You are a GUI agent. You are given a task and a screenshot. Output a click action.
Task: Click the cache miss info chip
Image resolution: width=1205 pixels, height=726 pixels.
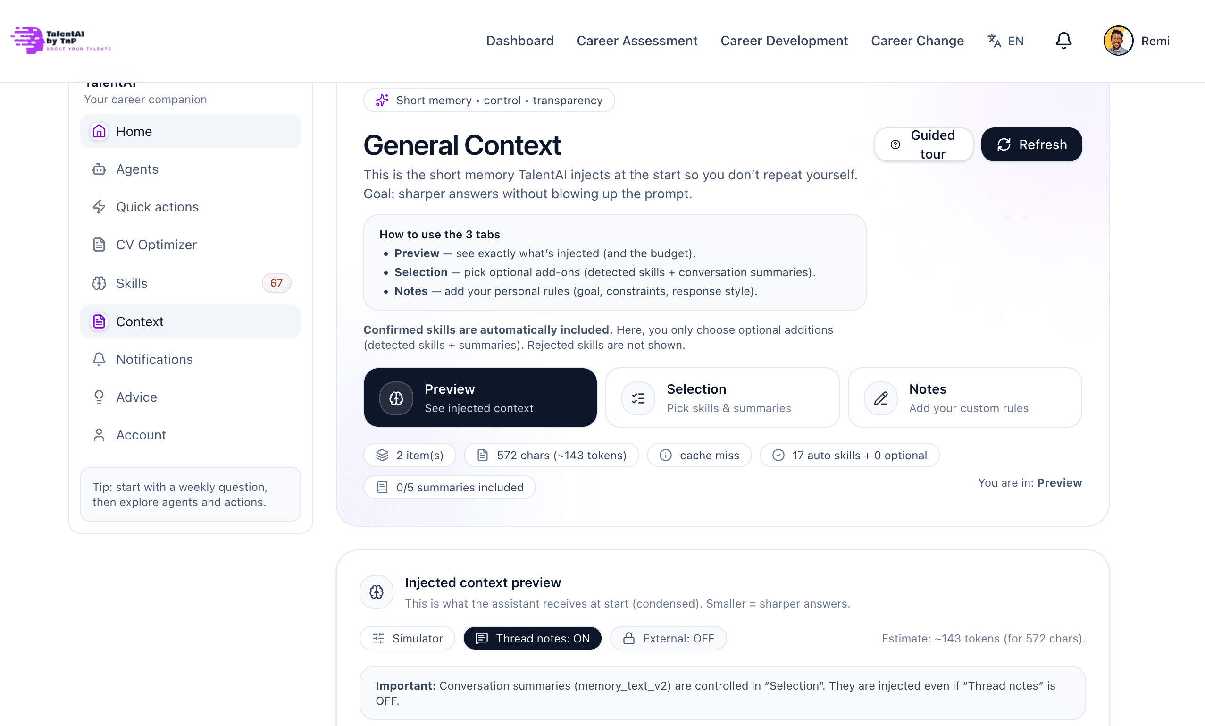tap(699, 456)
